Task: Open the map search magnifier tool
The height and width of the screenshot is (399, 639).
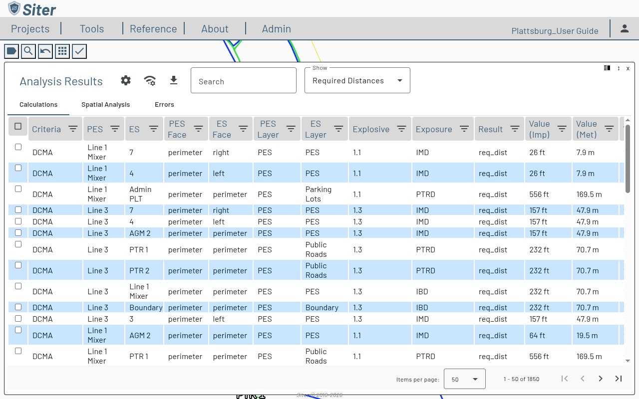Action: tap(28, 51)
